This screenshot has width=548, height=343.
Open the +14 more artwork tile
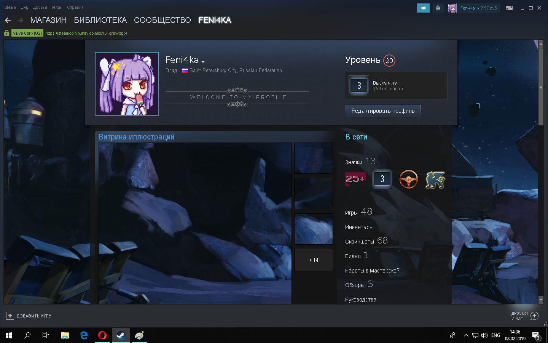click(x=314, y=260)
